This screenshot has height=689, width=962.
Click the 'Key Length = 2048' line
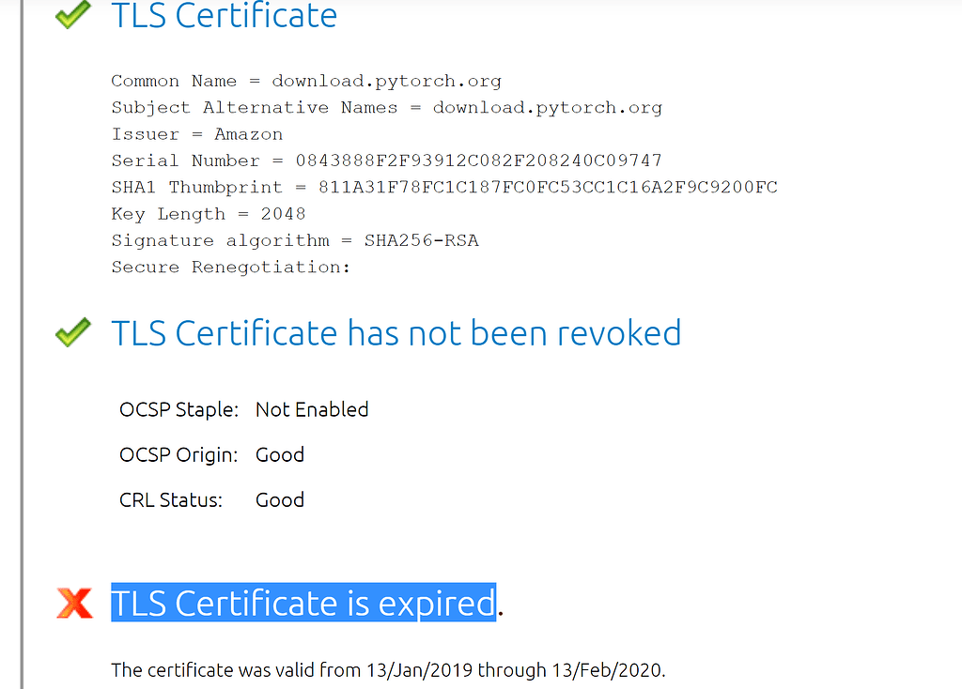(208, 214)
